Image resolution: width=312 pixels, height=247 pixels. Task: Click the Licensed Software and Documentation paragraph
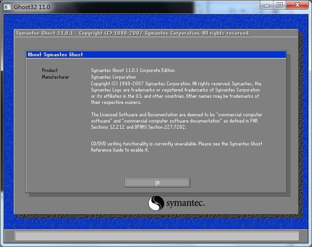click(x=176, y=121)
